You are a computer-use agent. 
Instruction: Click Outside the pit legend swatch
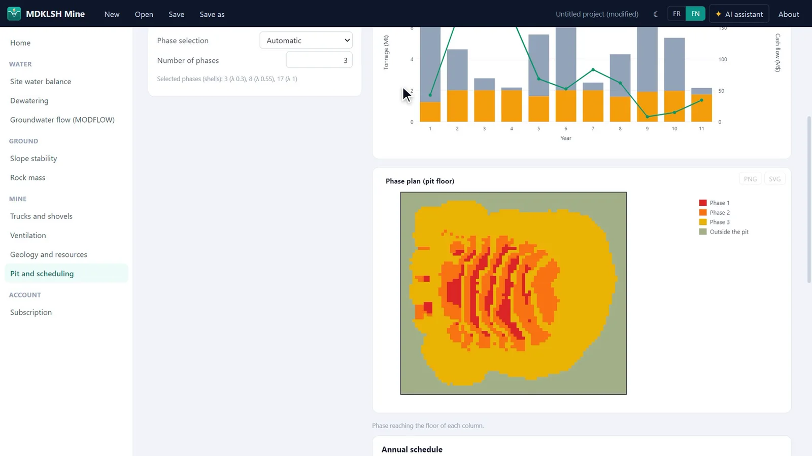click(x=703, y=232)
